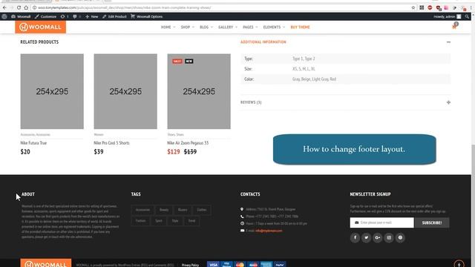Click the Nike Pro Cool 5 Shorts title
Viewport: 475px width, 267px height.
coord(111,143)
